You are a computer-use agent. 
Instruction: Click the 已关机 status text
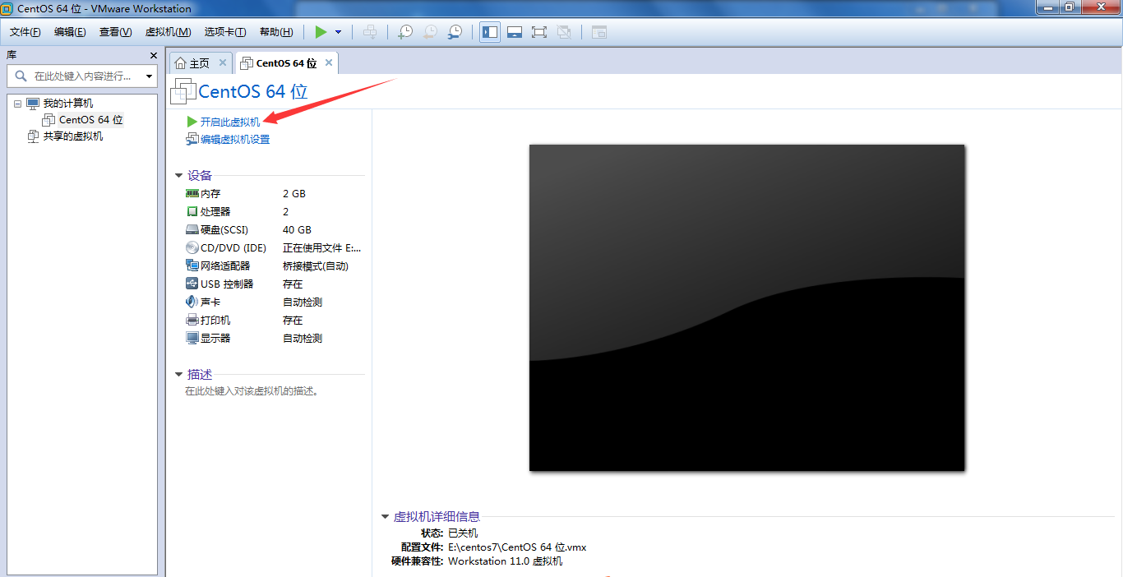click(x=464, y=533)
